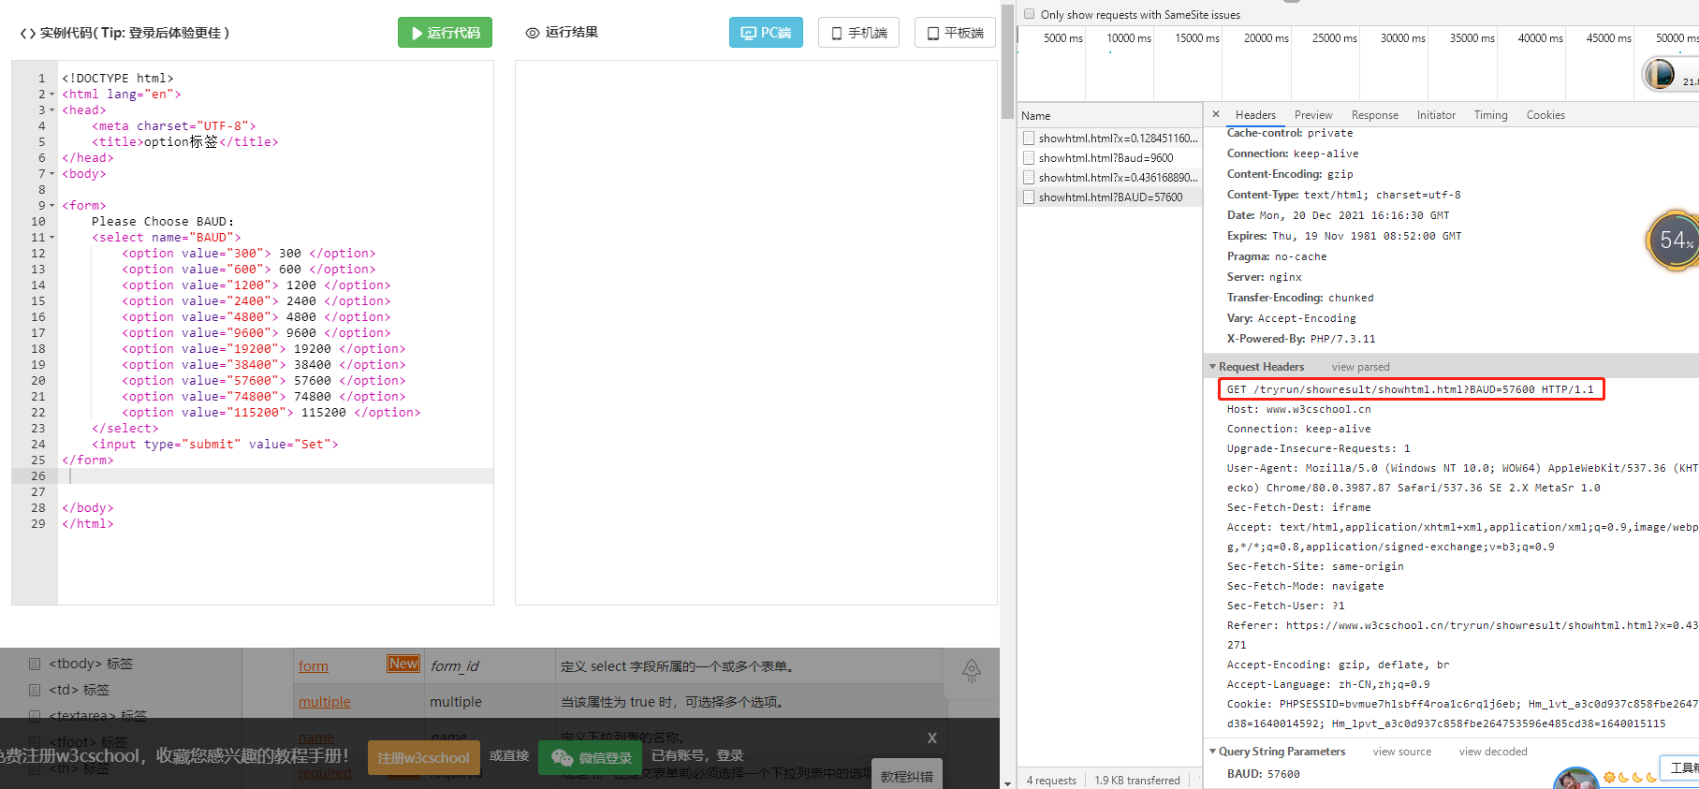Open the multiple attribute link
1699x789 pixels.
(x=325, y=702)
